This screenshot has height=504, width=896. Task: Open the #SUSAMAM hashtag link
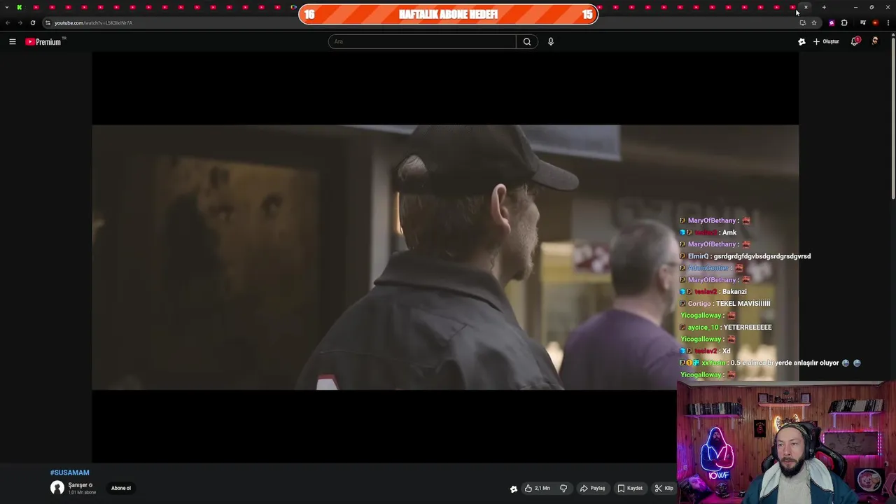point(69,472)
